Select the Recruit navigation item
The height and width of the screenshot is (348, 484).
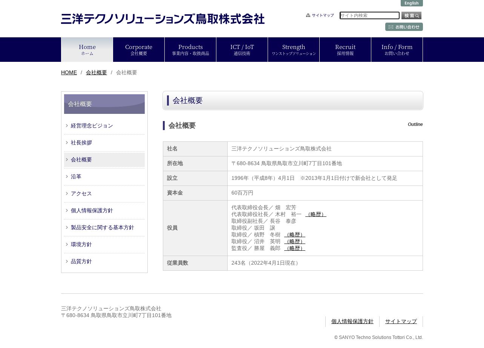tap(345, 49)
